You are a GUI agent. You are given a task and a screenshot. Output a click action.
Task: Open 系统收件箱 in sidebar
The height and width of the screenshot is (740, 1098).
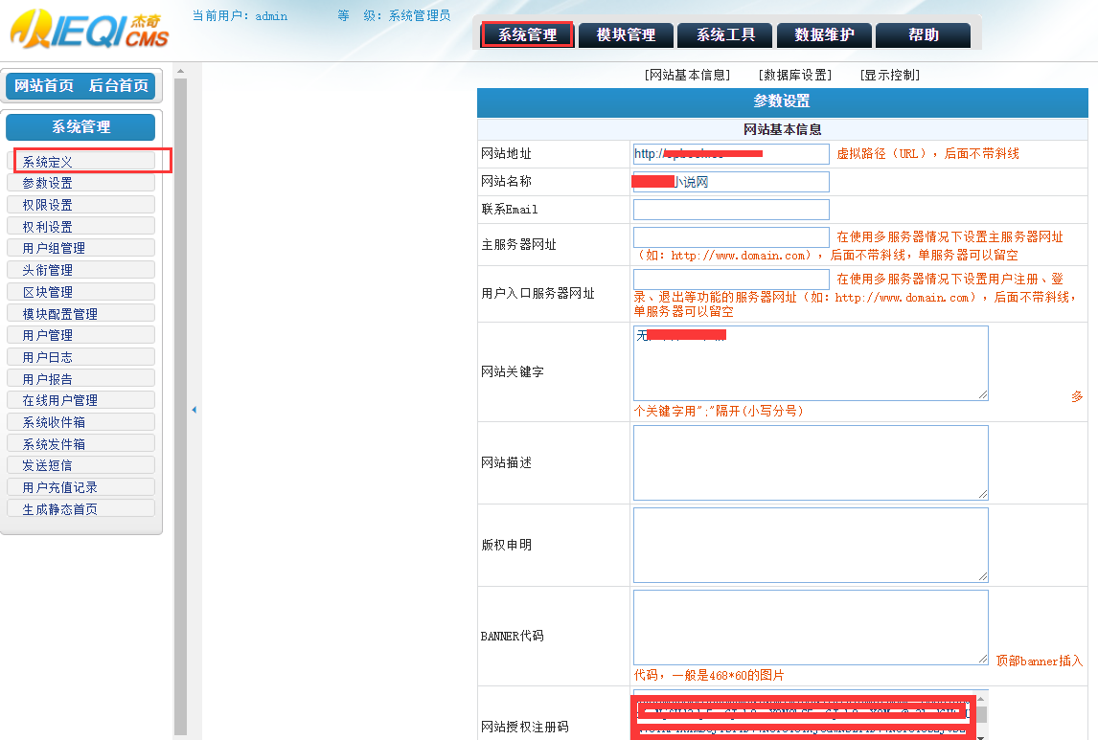[x=80, y=422]
